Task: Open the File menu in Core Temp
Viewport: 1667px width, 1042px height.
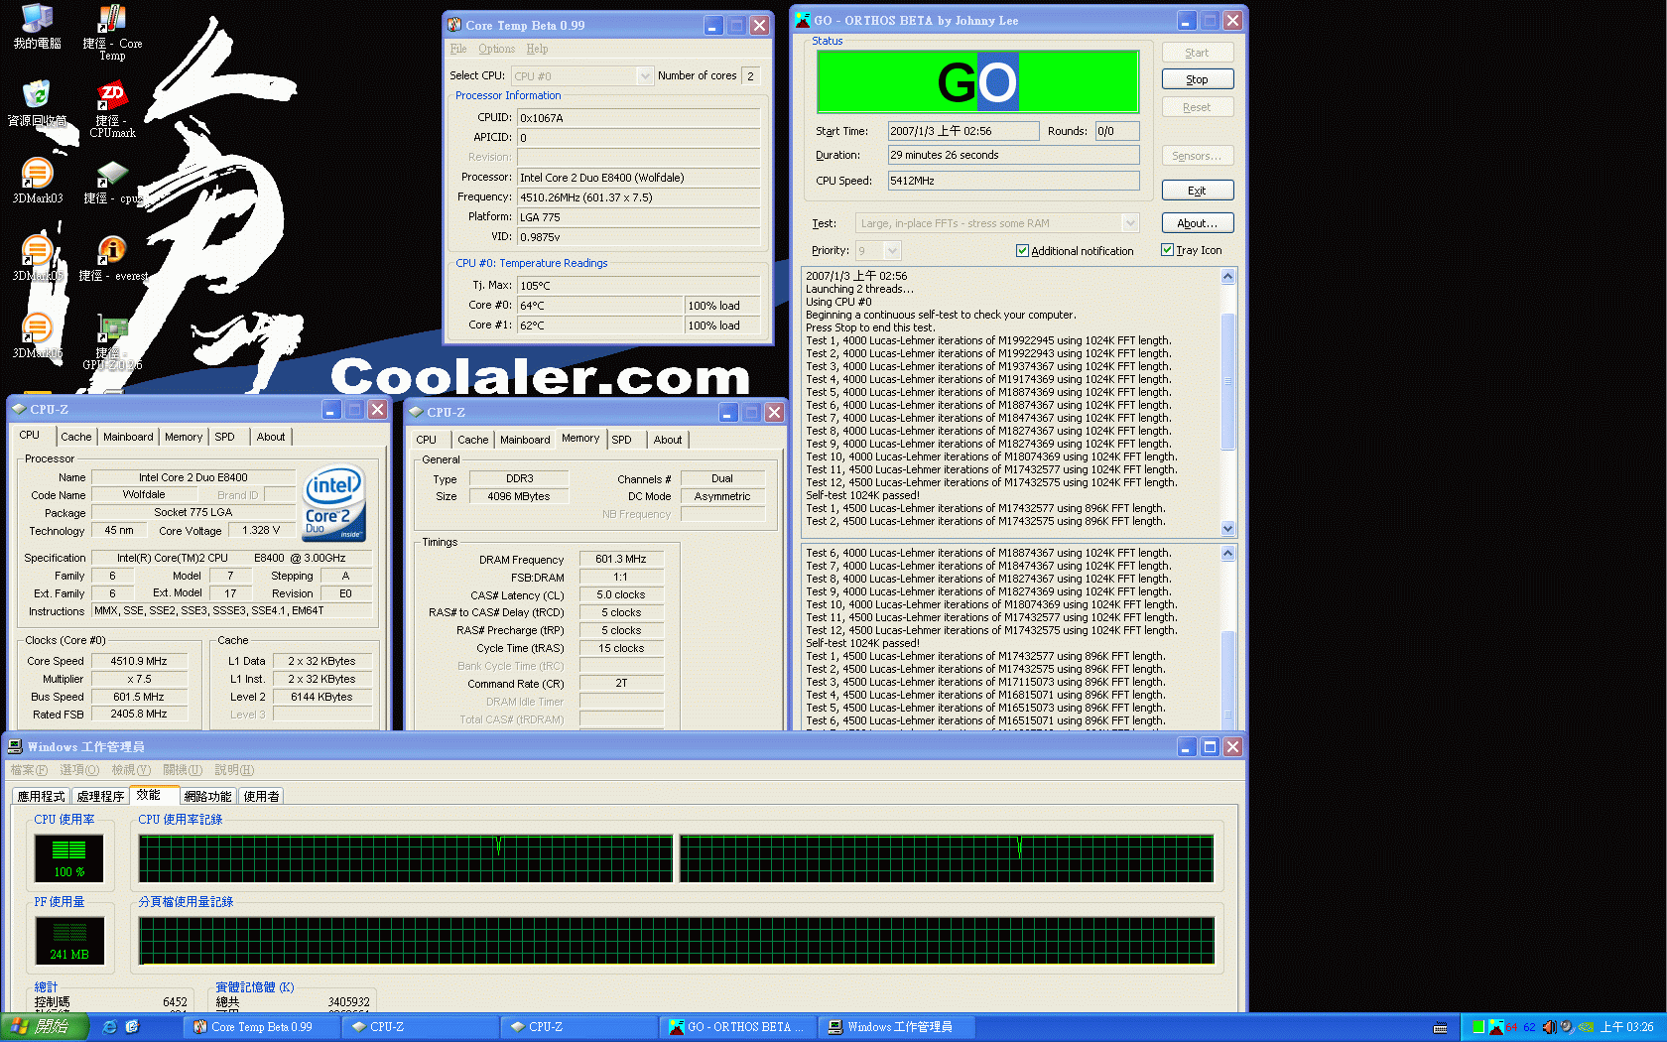Action: point(458,49)
